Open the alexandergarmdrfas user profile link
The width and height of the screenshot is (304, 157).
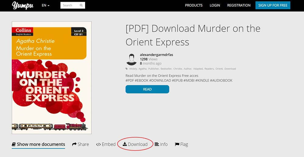(156, 55)
